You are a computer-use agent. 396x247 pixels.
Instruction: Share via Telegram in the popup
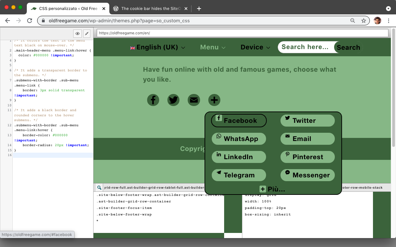[239, 175]
